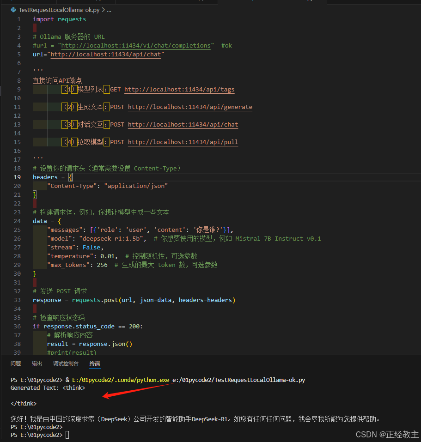Click 'result = response.json()' line
The height and width of the screenshot is (442, 421).
coord(89,344)
